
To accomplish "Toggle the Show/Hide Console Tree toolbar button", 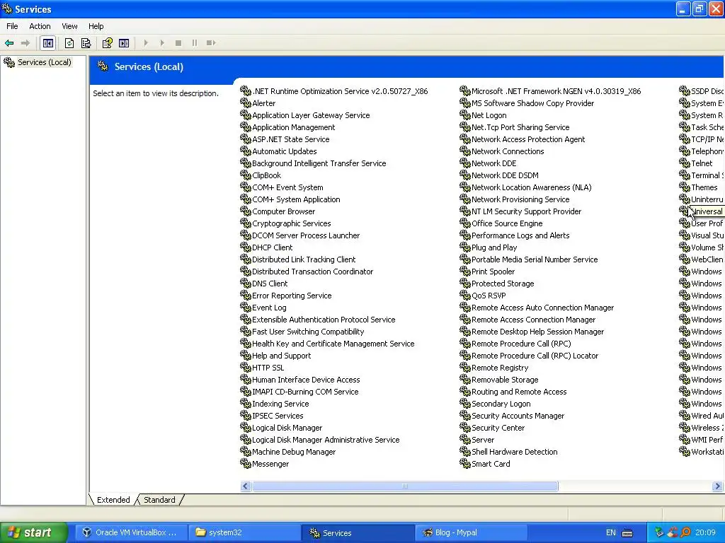I will pos(48,43).
